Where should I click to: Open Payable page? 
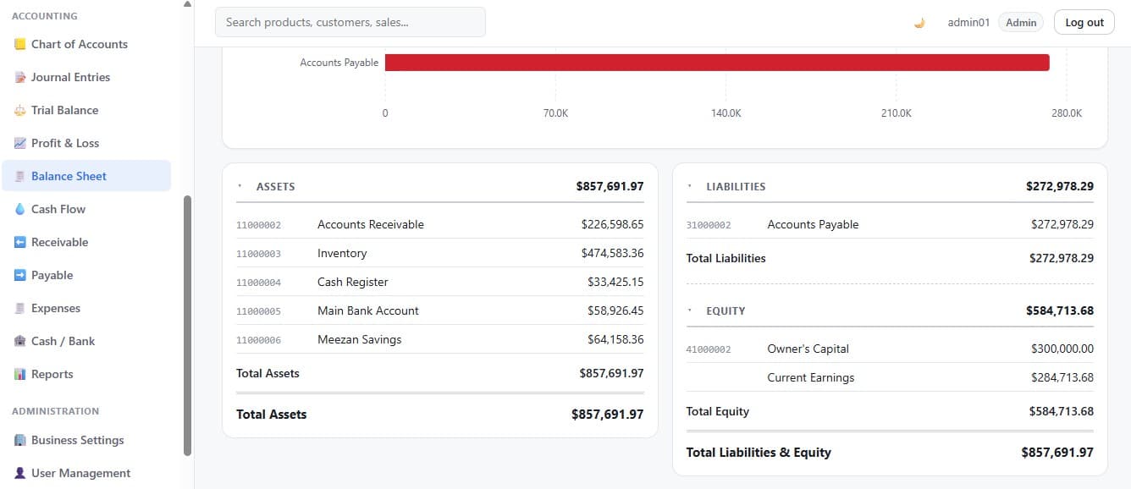click(86, 275)
